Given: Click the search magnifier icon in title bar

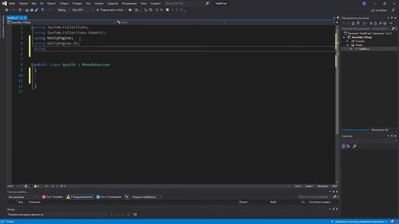Looking at the screenshot, I should pyautogui.click(x=207, y=4).
